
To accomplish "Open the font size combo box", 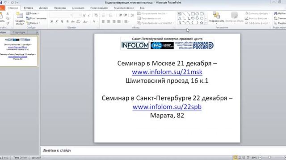I will pos(77,15).
